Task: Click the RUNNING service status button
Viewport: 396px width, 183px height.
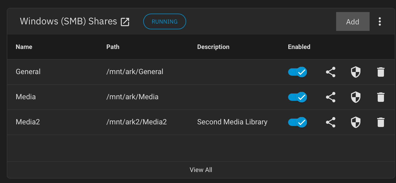Action: pos(165,21)
